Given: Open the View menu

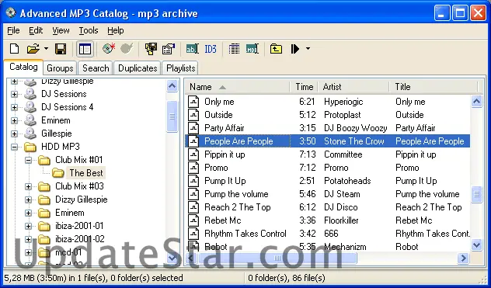Looking at the screenshot, I should (61, 30).
